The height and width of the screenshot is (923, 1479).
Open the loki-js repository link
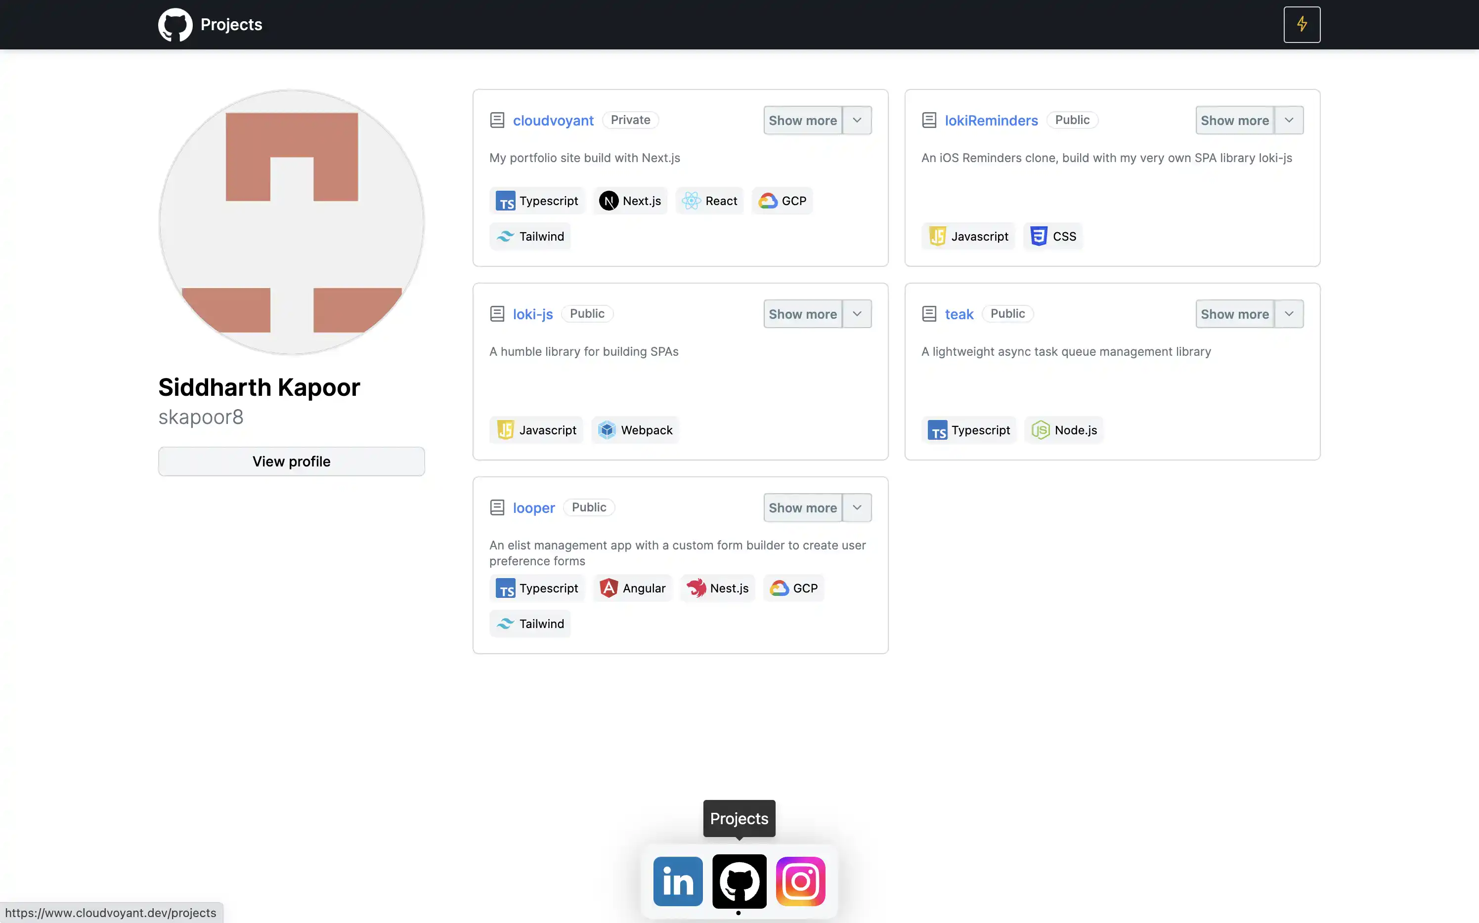(532, 314)
